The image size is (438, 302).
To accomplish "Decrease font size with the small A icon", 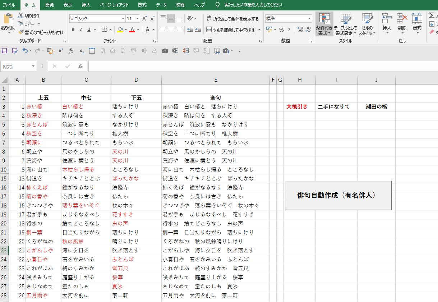I will tap(152, 19).
